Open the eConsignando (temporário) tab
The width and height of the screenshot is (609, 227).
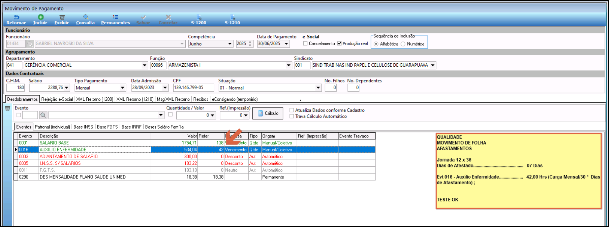point(235,99)
